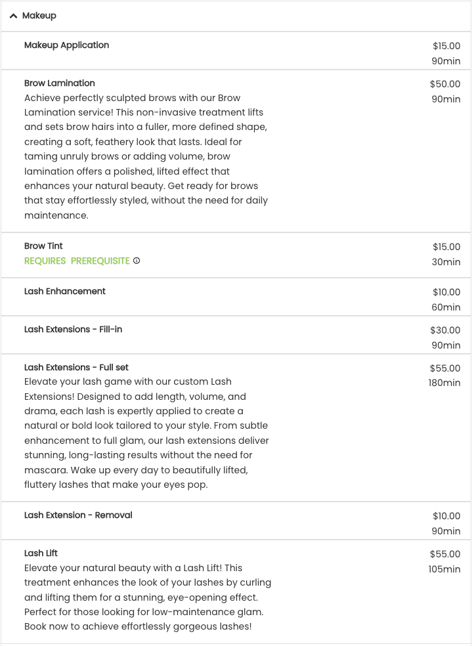Click the info icon next to Requires Prerequisite
The image size is (474, 646).
pyautogui.click(x=137, y=261)
